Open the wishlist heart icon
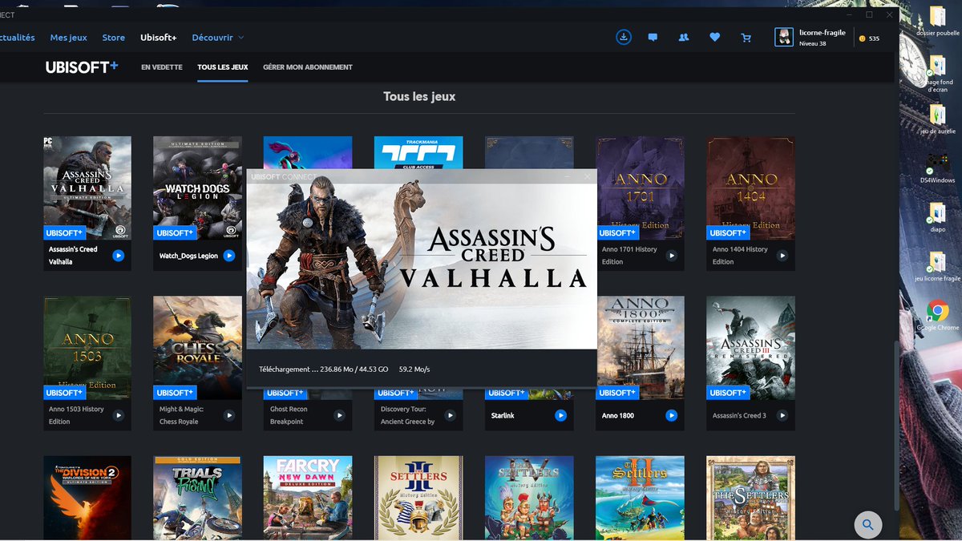Image resolution: width=962 pixels, height=541 pixels. click(x=714, y=38)
